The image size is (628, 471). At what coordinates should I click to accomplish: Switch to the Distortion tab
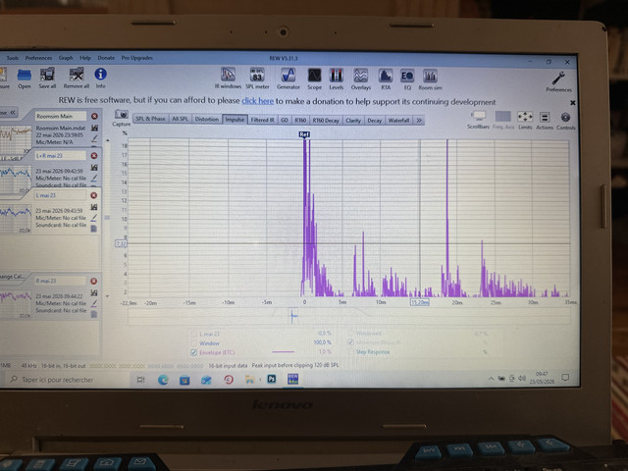pyautogui.click(x=207, y=119)
